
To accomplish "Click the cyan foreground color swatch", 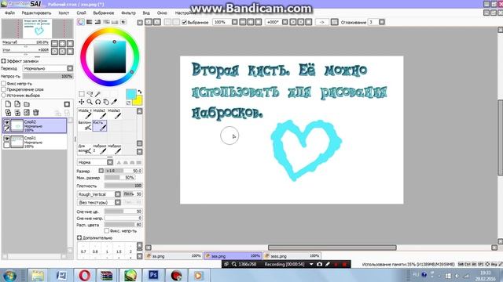I will tap(131, 94).
